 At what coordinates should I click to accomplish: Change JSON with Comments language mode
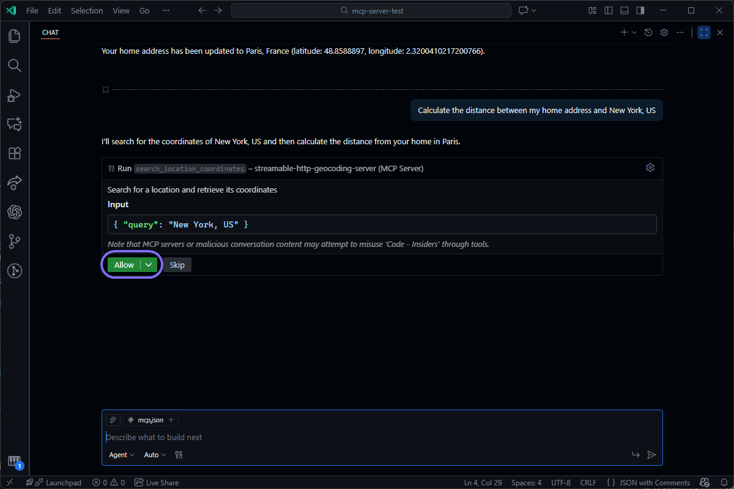pos(653,482)
